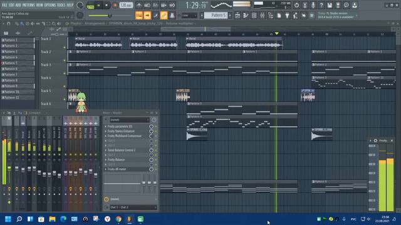Screen dimensions: 401x225
Task: Move the master track fader in mixer
Action: 9,168
